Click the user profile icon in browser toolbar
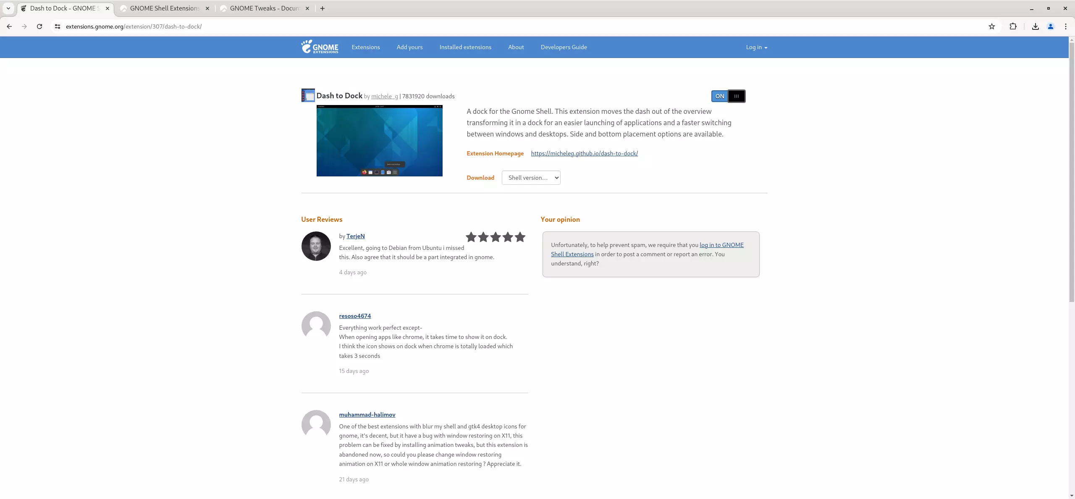The image size is (1075, 499). point(1050,26)
